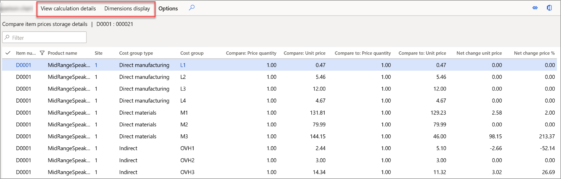
Task: Click the 129.23 compare-to unit price cell
Action: [438, 113]
